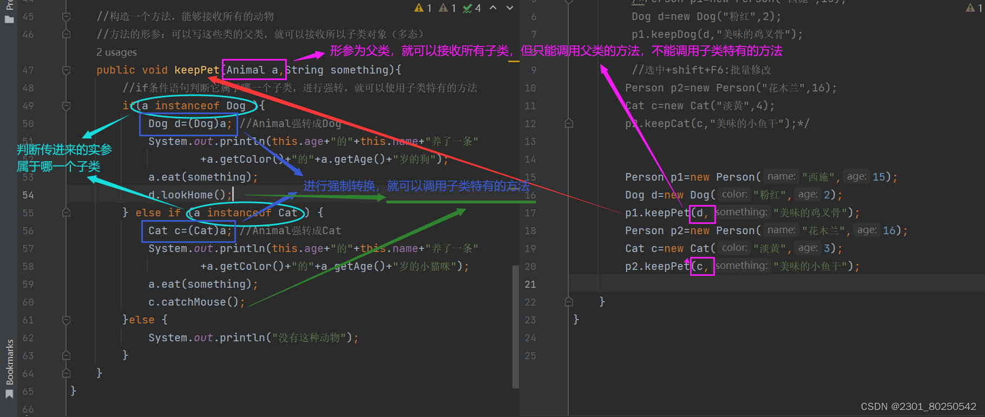The width and height of the screenshot is (985, 417).
Task: Click the weak warning indicator showing 1
Action: 447,8
